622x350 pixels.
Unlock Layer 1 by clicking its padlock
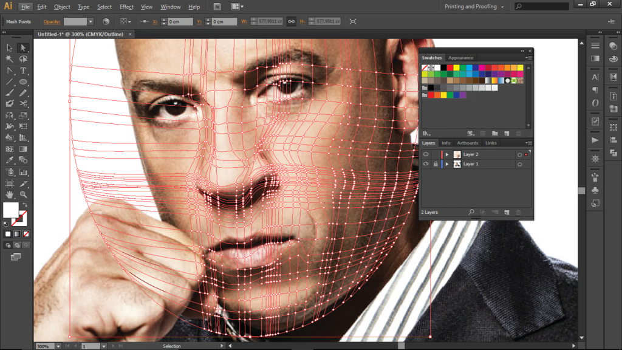[x=436, y=164]
